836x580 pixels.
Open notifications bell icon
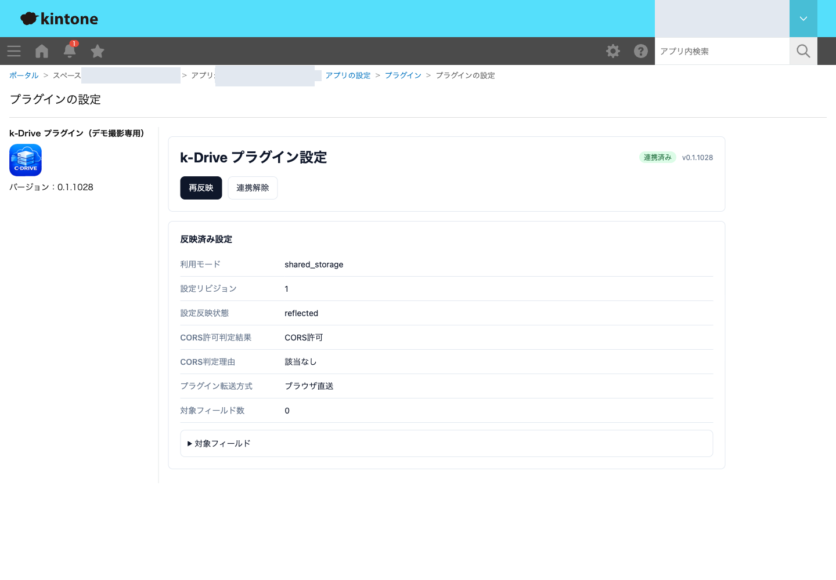[x=70, y=50]
